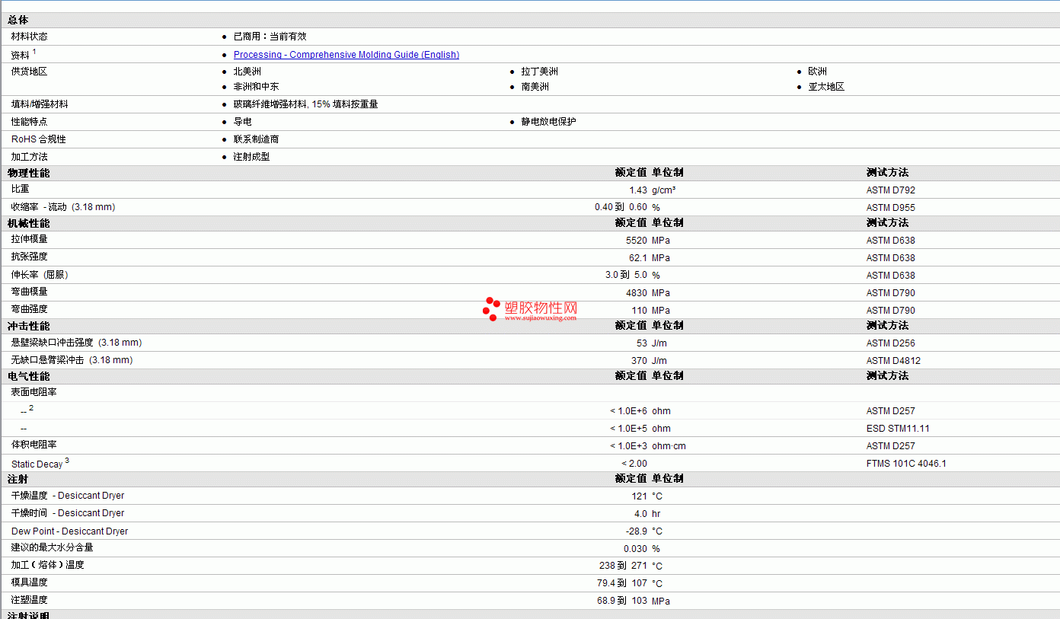This screenshot has width=1060, height=619.
Task: Click the 电气性能 section header
Action: pos(29,377)
